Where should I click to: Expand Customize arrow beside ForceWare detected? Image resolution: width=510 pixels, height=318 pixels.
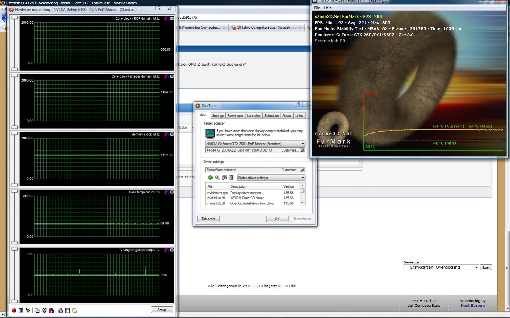click(x=302, y=170)
